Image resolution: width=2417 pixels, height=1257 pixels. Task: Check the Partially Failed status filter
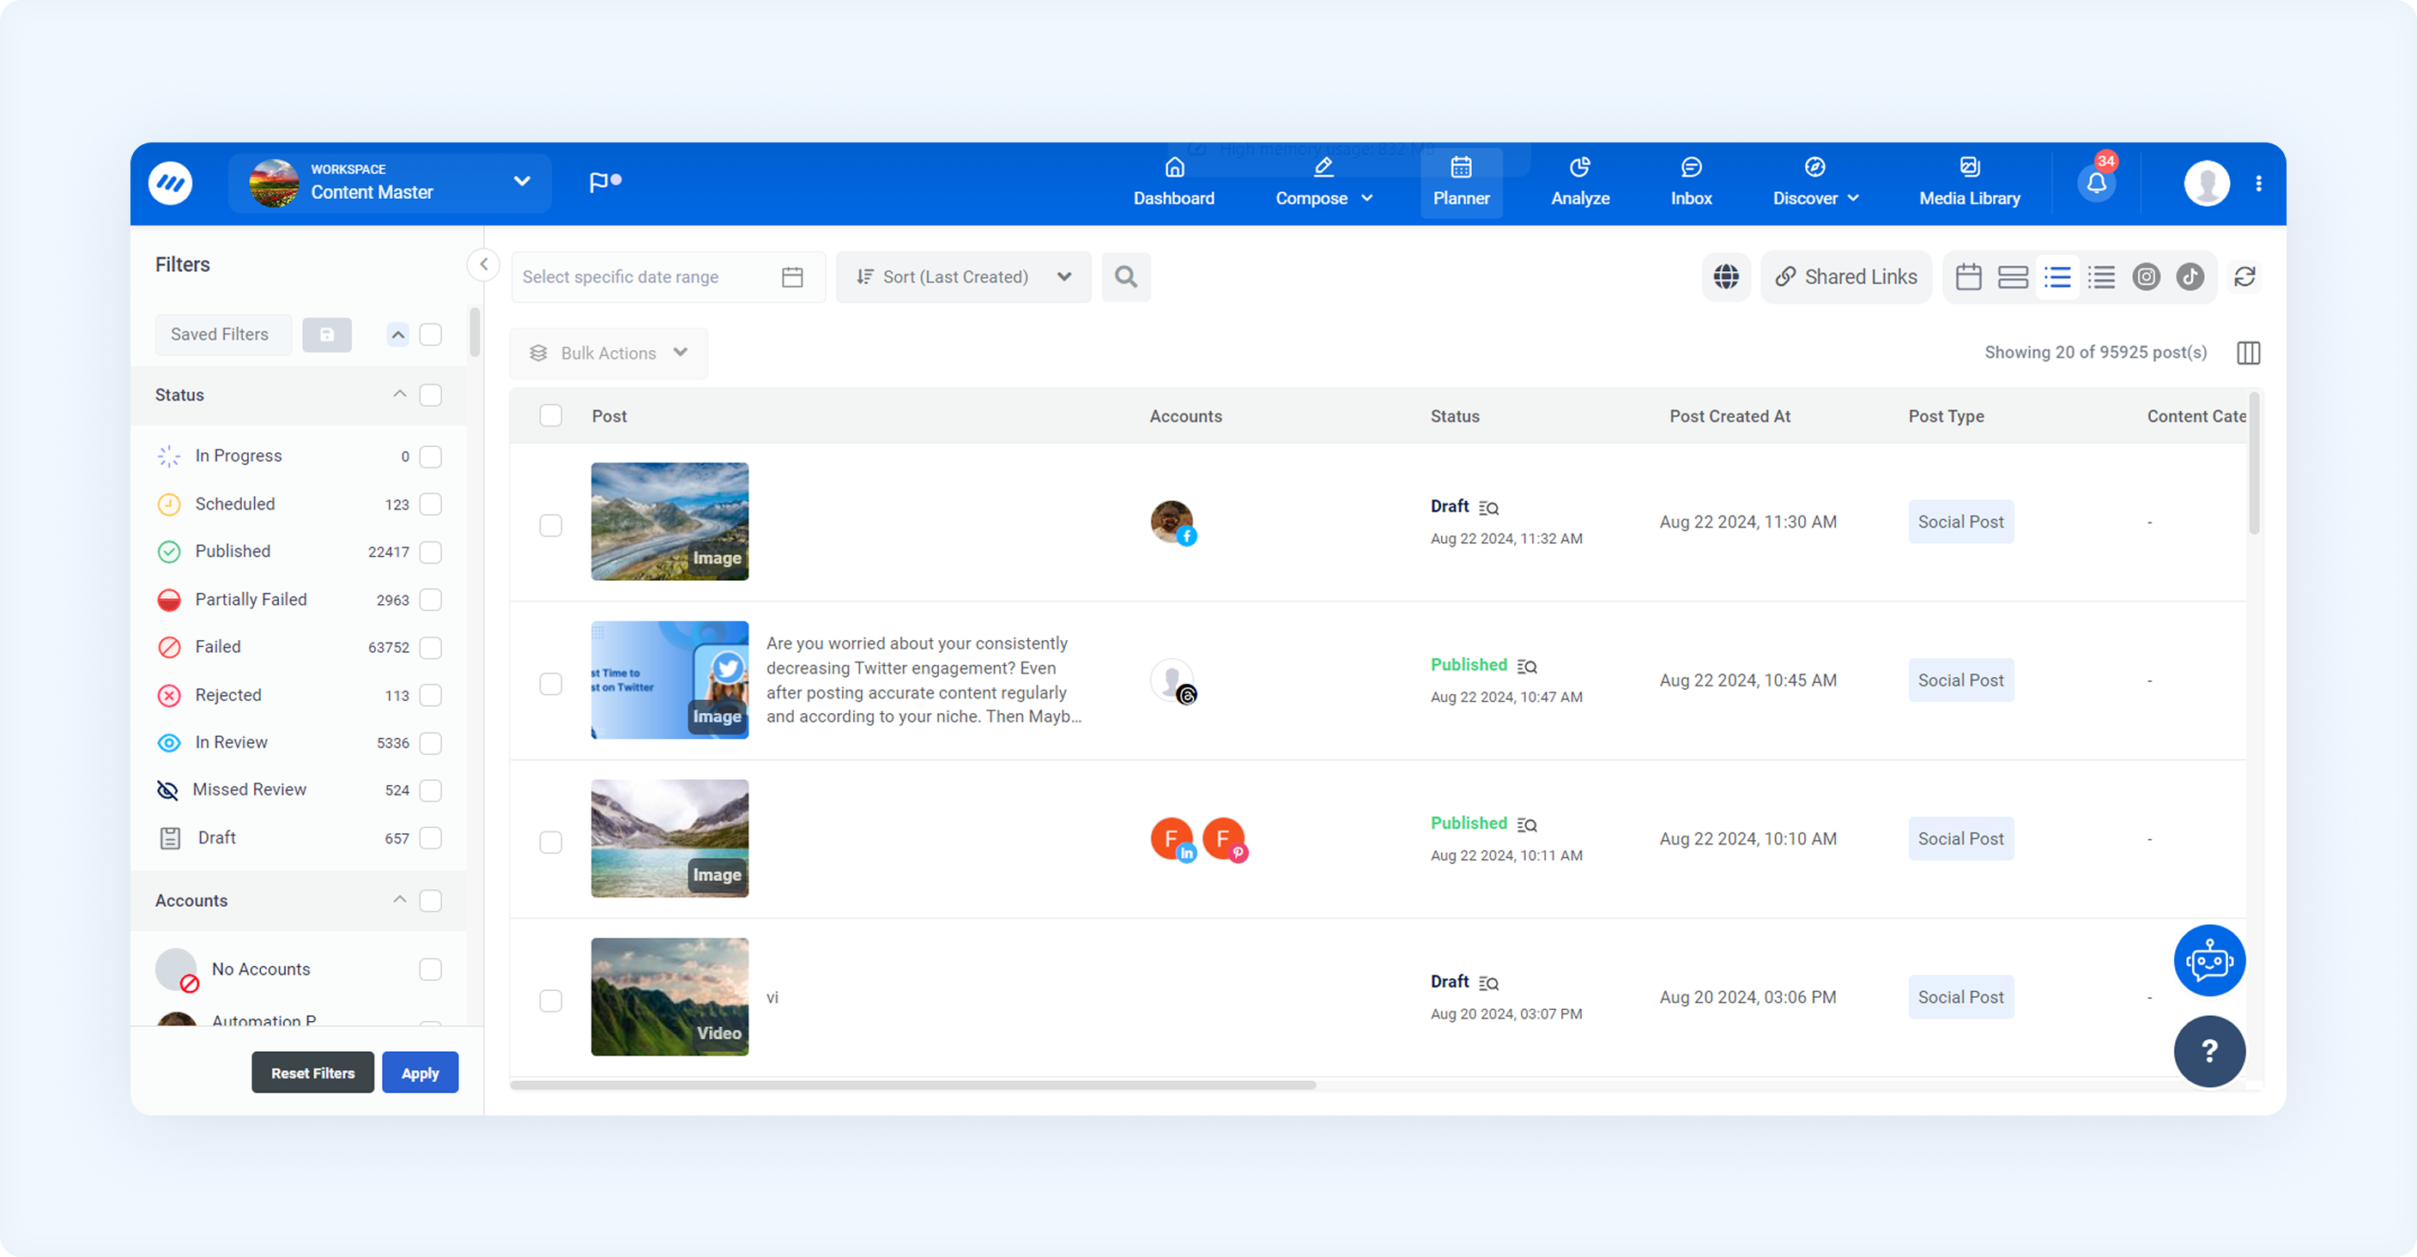tap(430, 601)
